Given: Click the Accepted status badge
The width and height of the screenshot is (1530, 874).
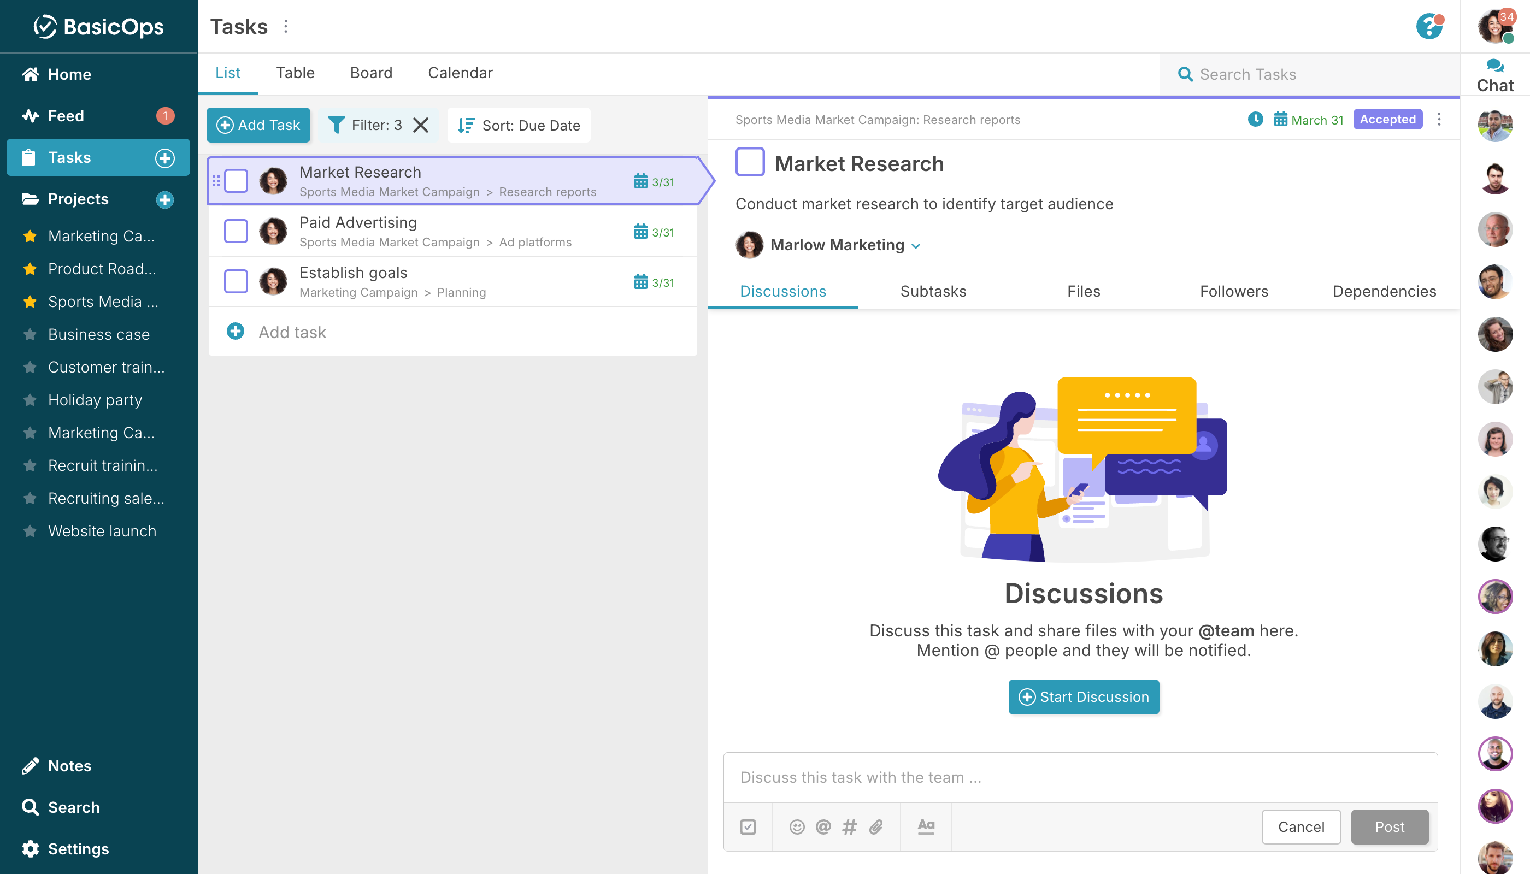Looking at the screenshot, I should tap(1387, 120).
